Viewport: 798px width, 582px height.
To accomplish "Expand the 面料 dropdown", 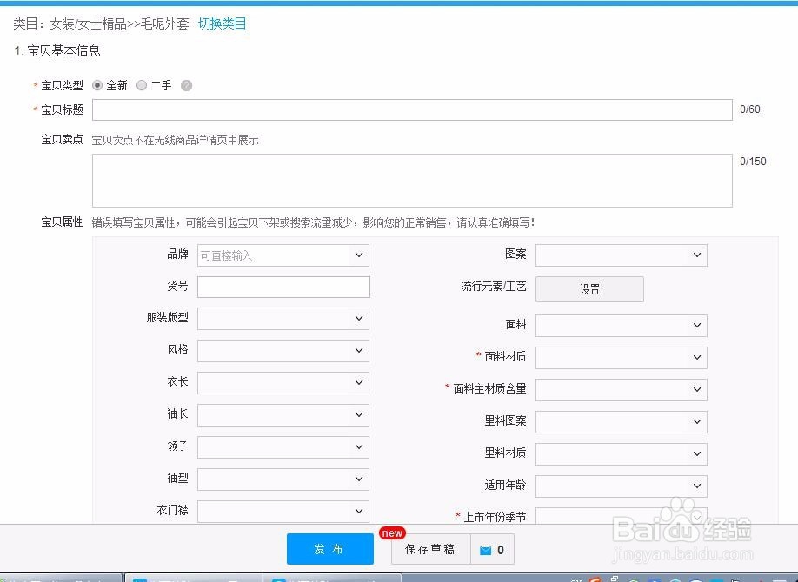I will tap(622, 326).
